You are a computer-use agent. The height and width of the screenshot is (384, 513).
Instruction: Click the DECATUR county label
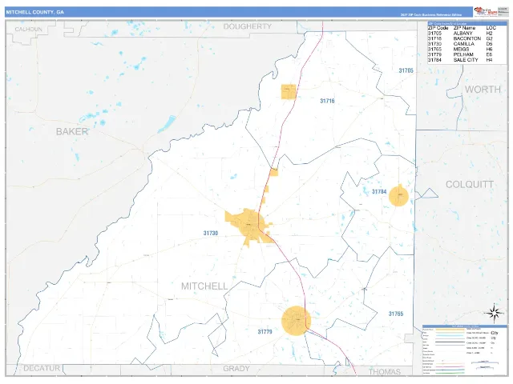coord(42,368)
